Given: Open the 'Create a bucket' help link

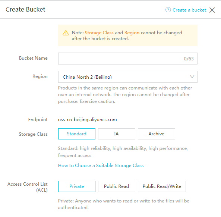Looking at the screenshot, I should pos(189,10).
